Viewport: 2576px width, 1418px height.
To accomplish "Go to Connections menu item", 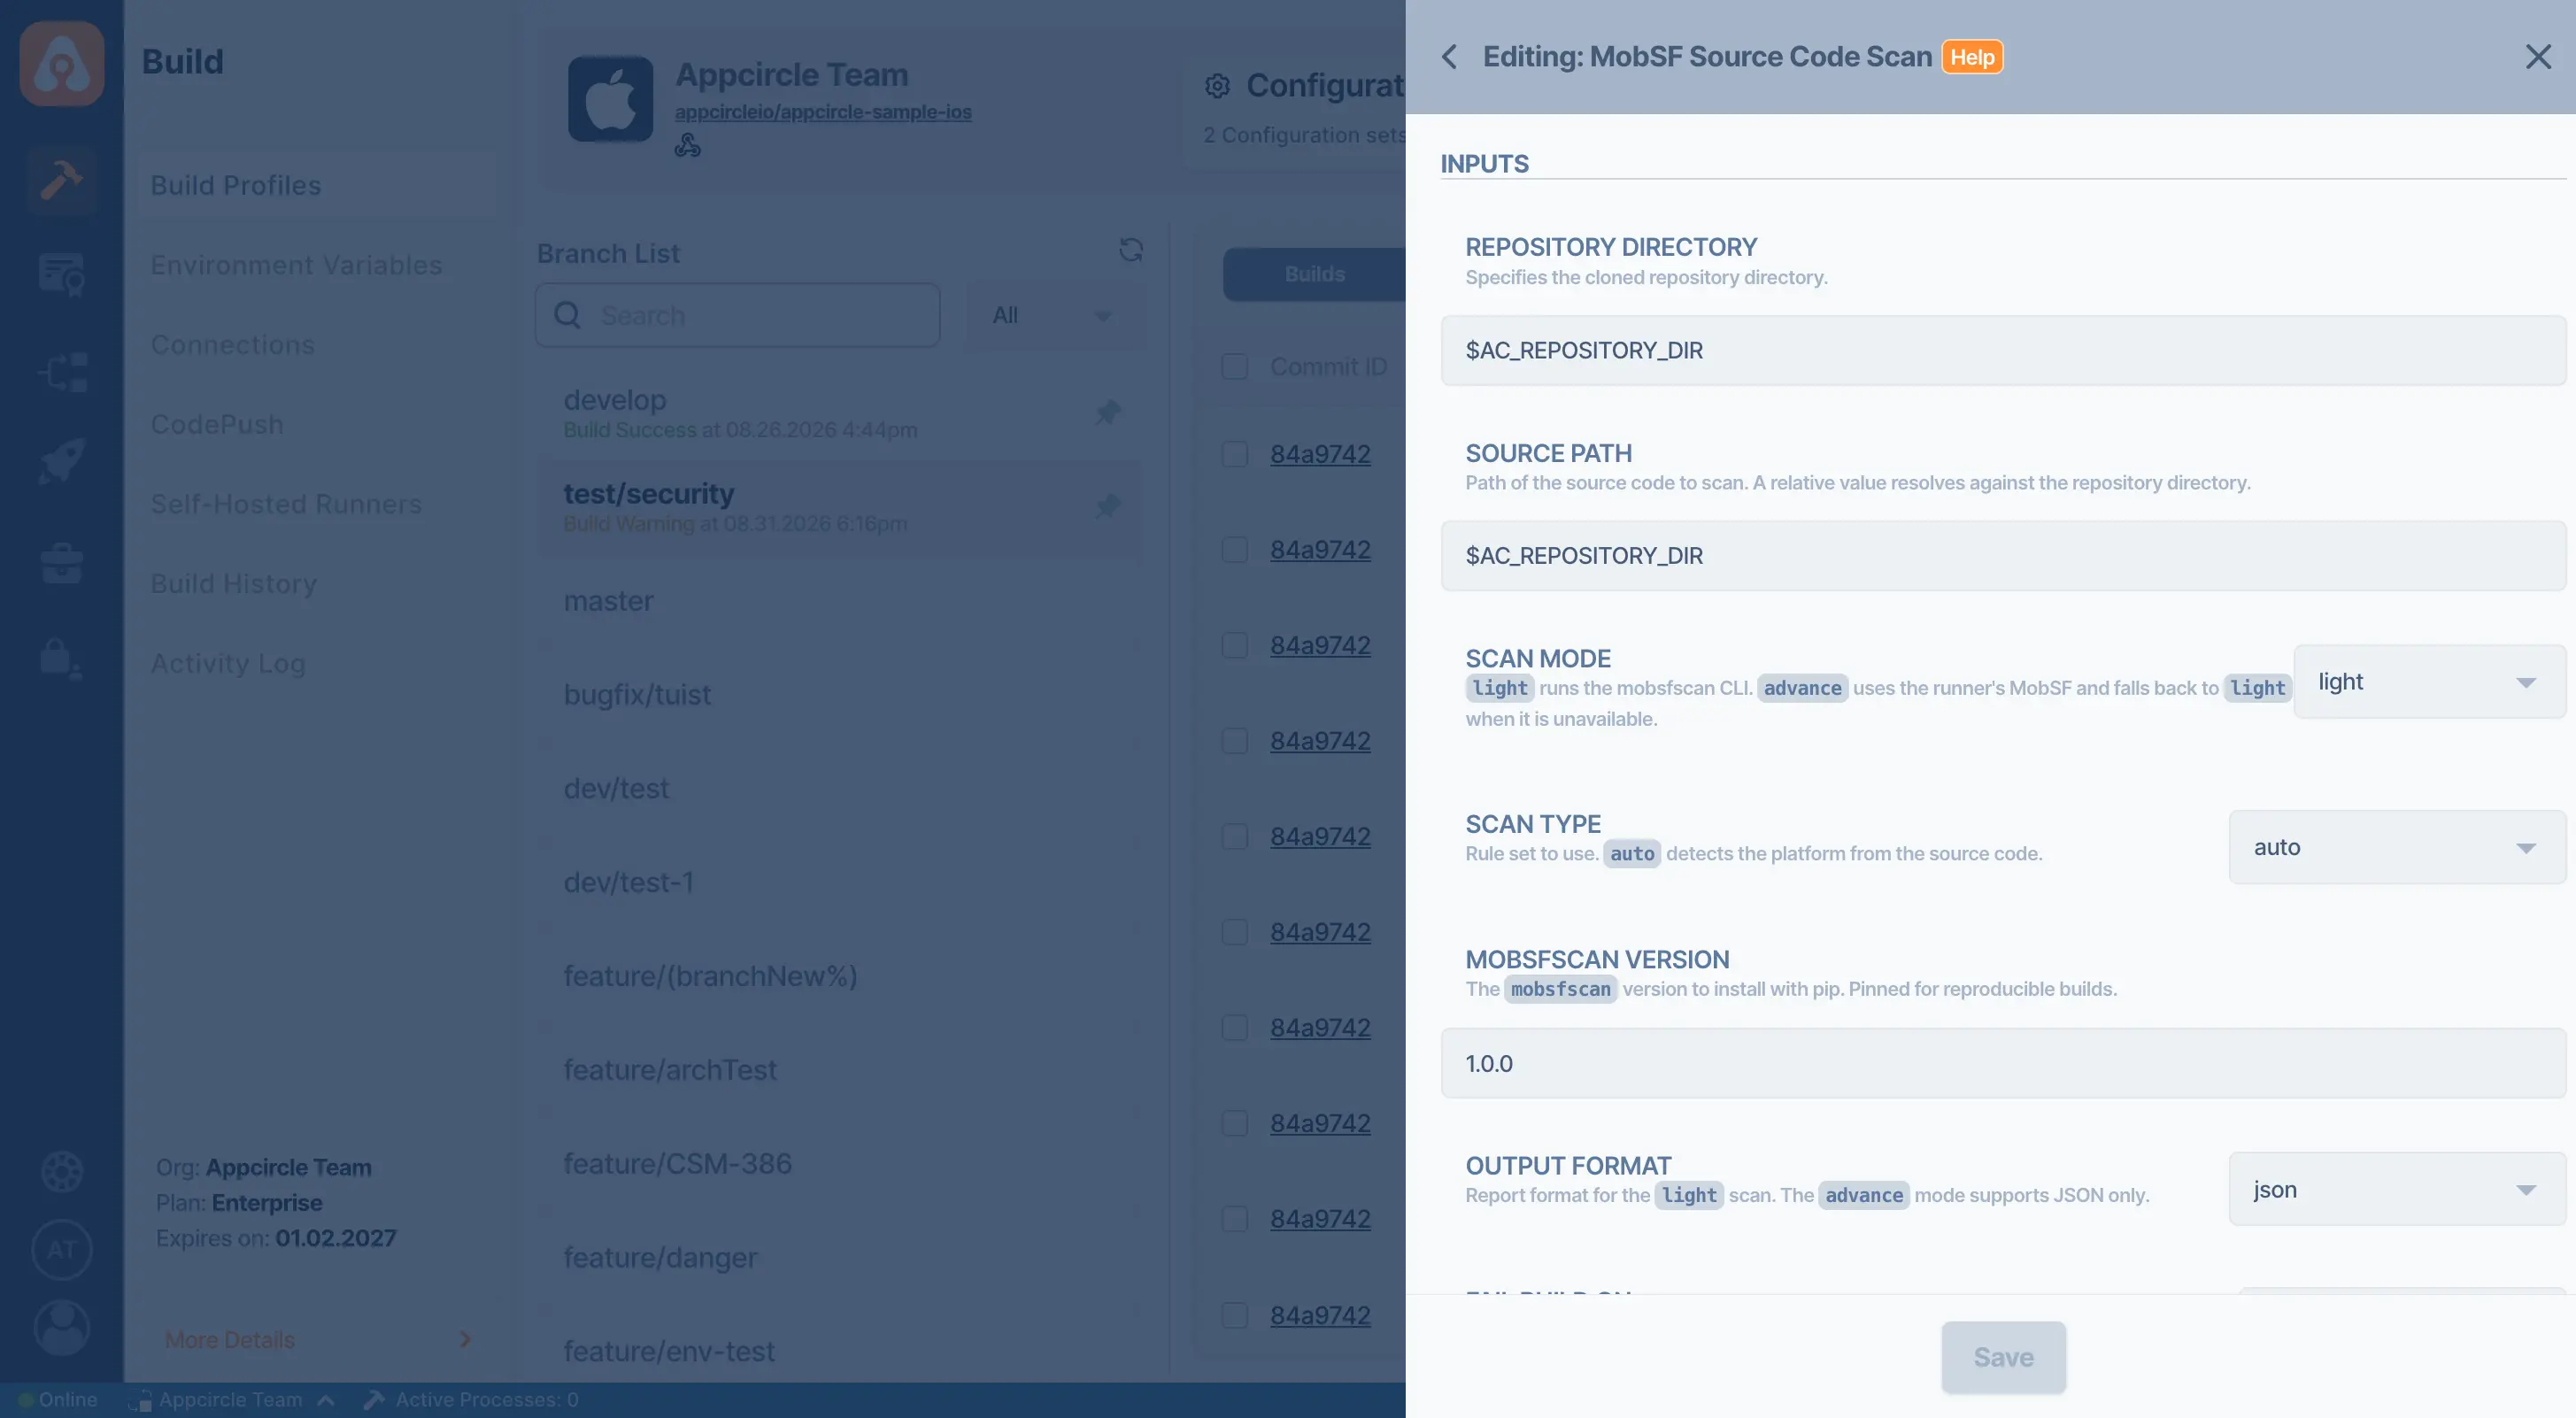I will [233, 345].
